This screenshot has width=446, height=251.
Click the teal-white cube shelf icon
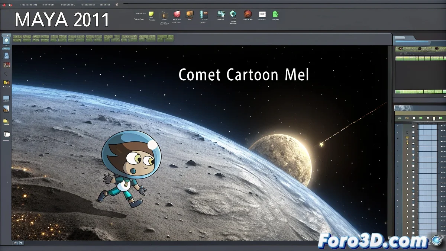[x=221, y=14]
